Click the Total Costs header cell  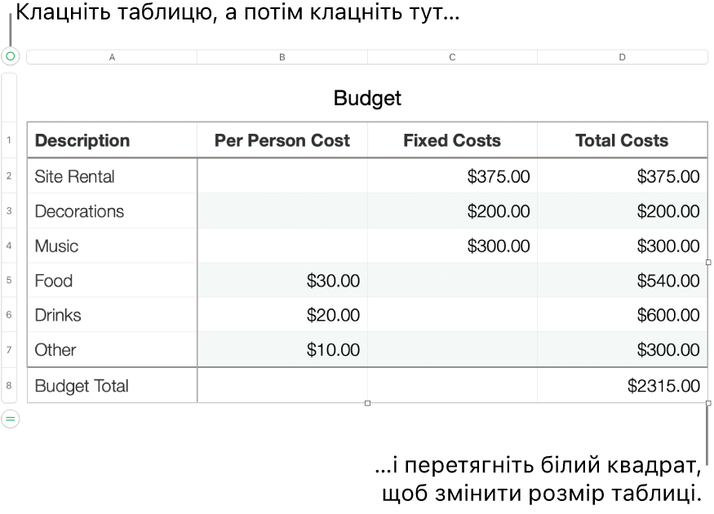(x=623, y=140)
